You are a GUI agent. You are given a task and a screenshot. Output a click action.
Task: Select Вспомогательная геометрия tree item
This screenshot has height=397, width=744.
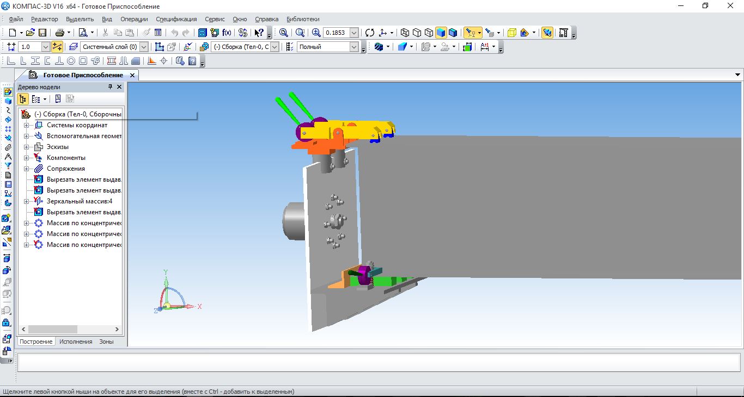pyautogui.click(x=84, y=136)
